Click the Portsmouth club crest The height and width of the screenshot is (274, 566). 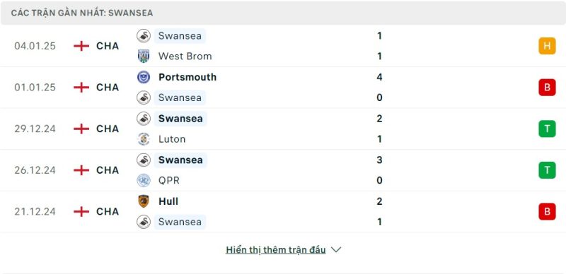pyautogui.click(x=144, y=77)
